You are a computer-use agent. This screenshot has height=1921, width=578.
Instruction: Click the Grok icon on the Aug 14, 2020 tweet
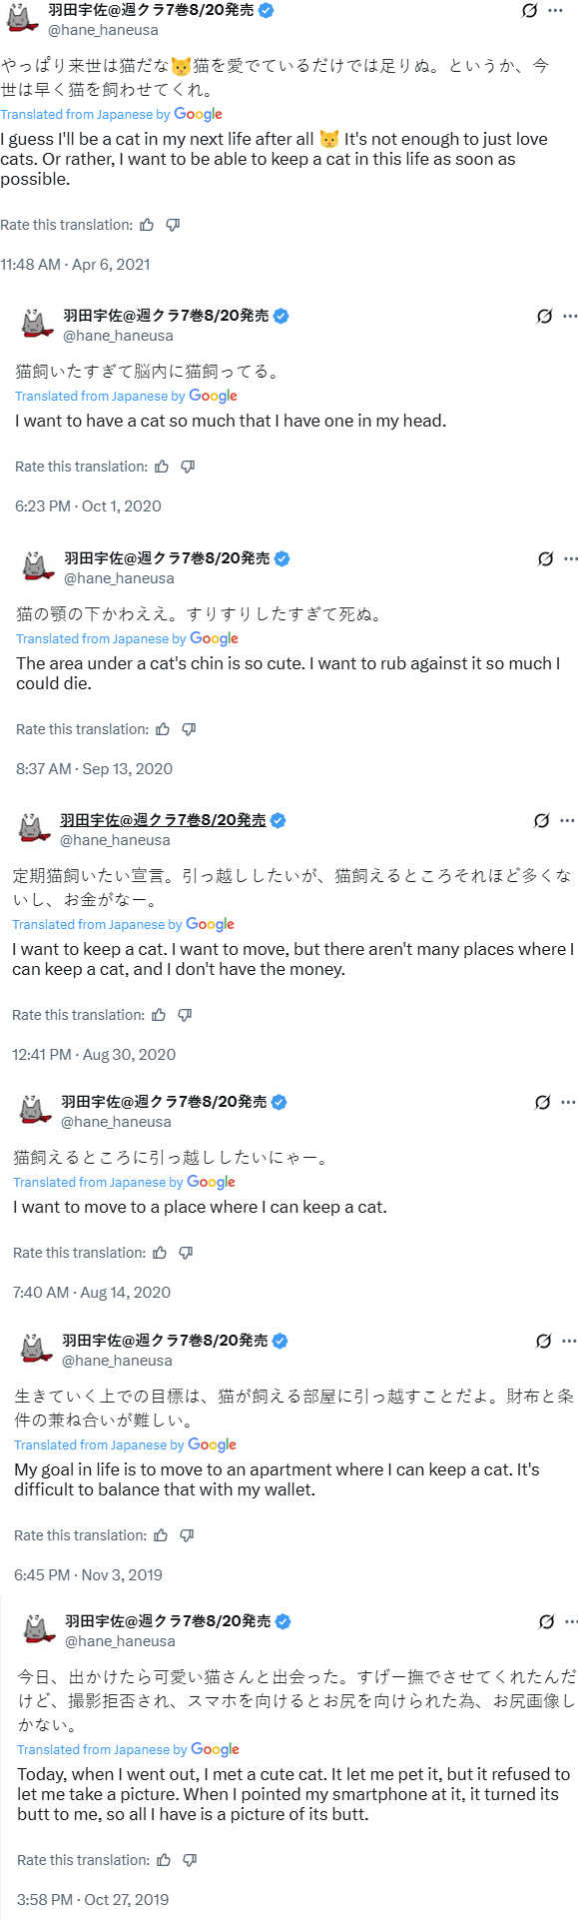tap(542, 1102)
